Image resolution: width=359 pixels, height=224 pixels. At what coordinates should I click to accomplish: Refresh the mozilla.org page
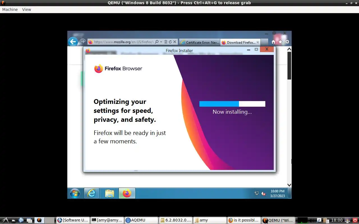coord(170,42)
